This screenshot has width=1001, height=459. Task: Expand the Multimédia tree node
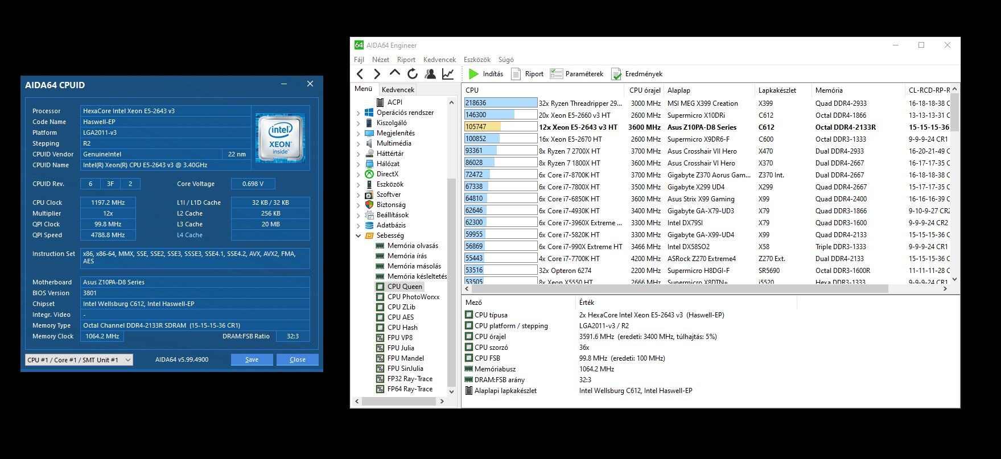coord(359,143)
